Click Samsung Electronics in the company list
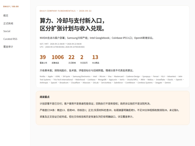This screenshot has width=195, height=146. (82, 76)
